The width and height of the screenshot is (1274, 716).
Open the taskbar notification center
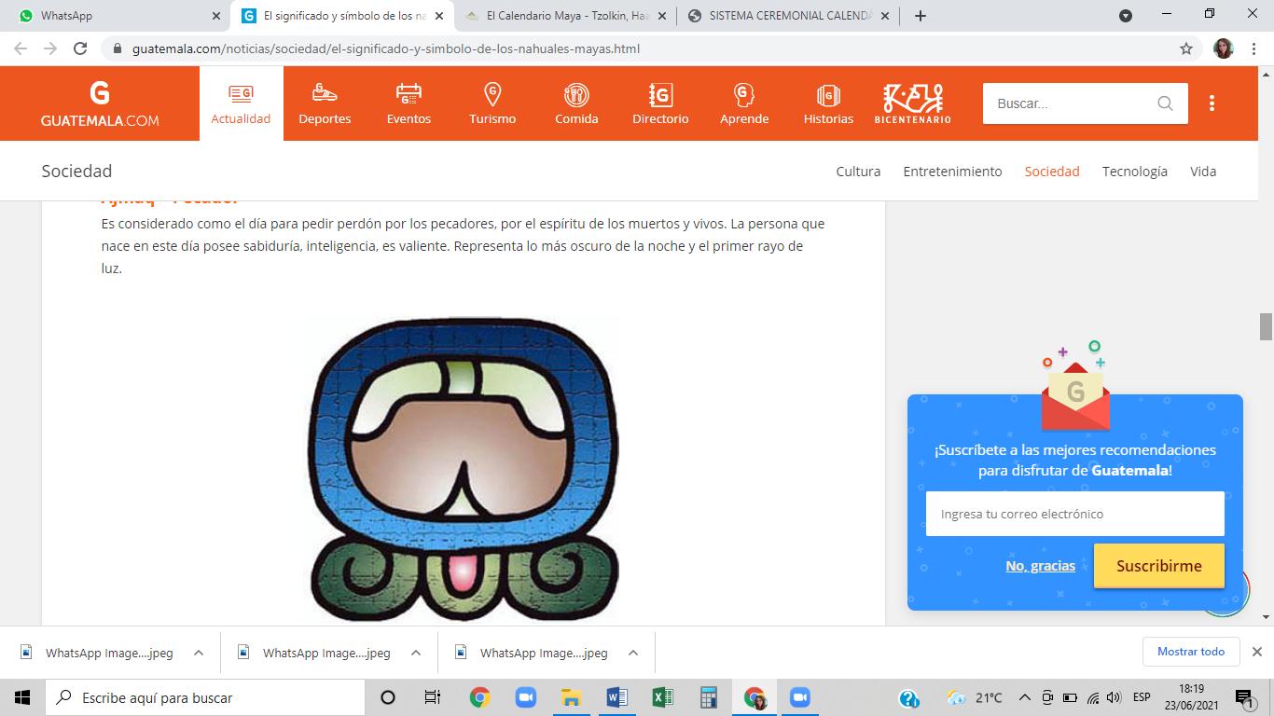click(1244, 697)
